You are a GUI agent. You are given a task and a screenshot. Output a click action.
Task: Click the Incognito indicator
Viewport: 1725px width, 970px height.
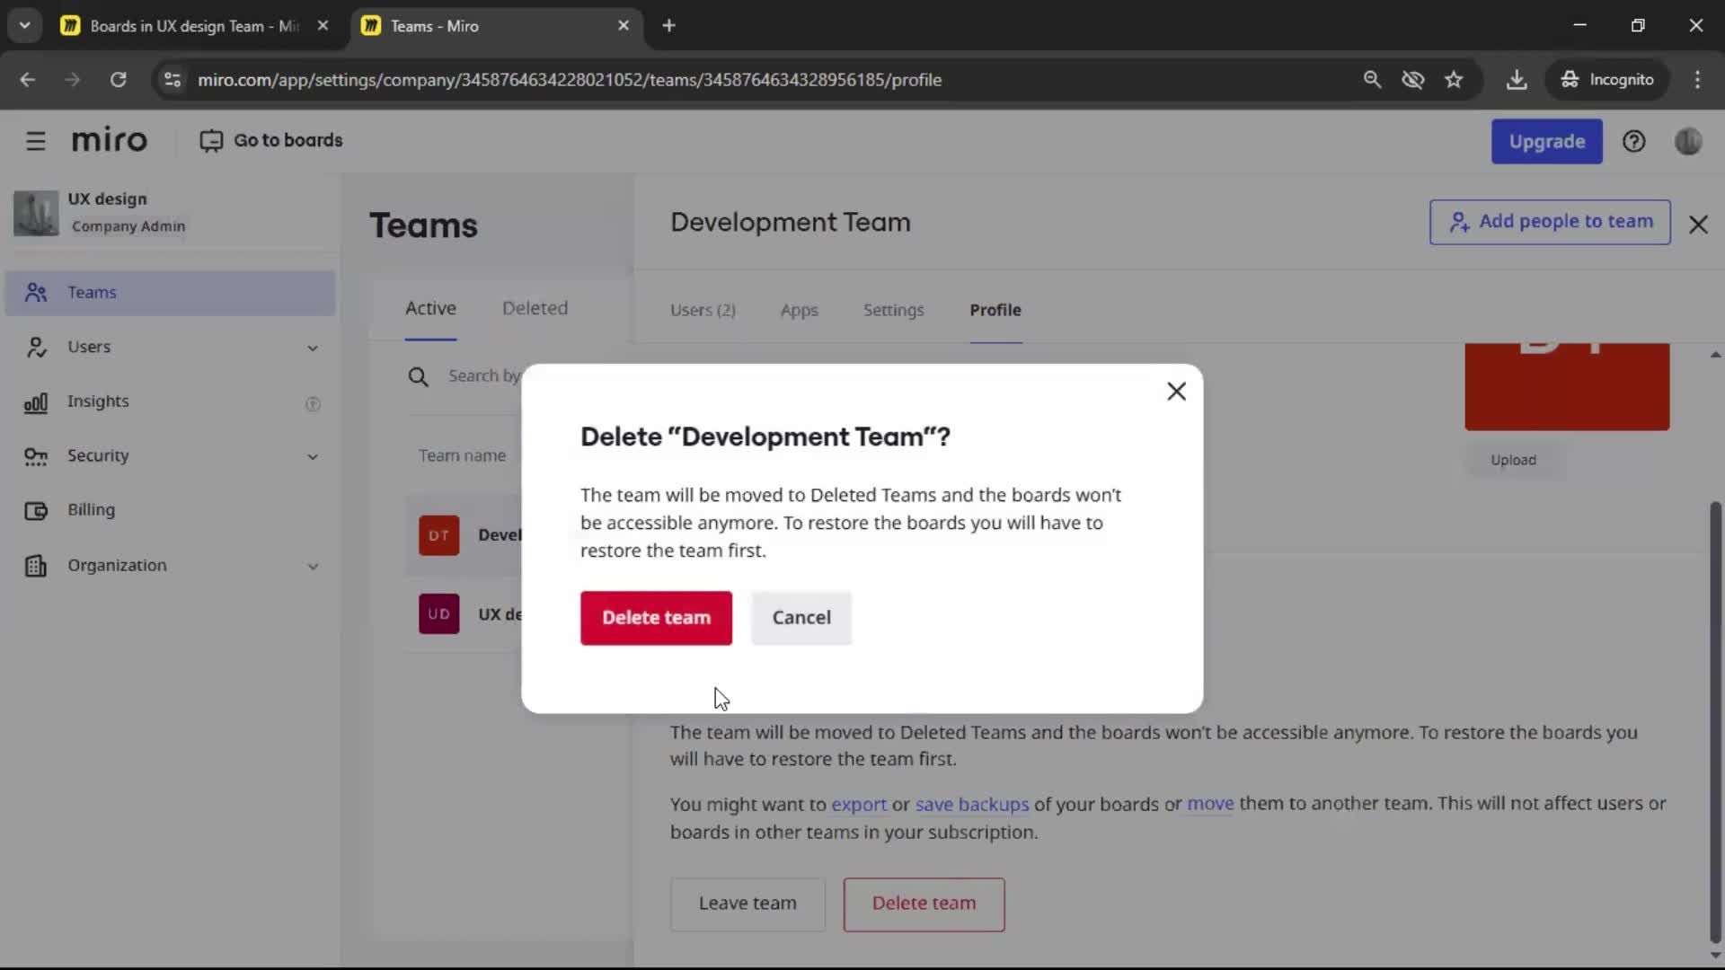tap(1606, 80)
